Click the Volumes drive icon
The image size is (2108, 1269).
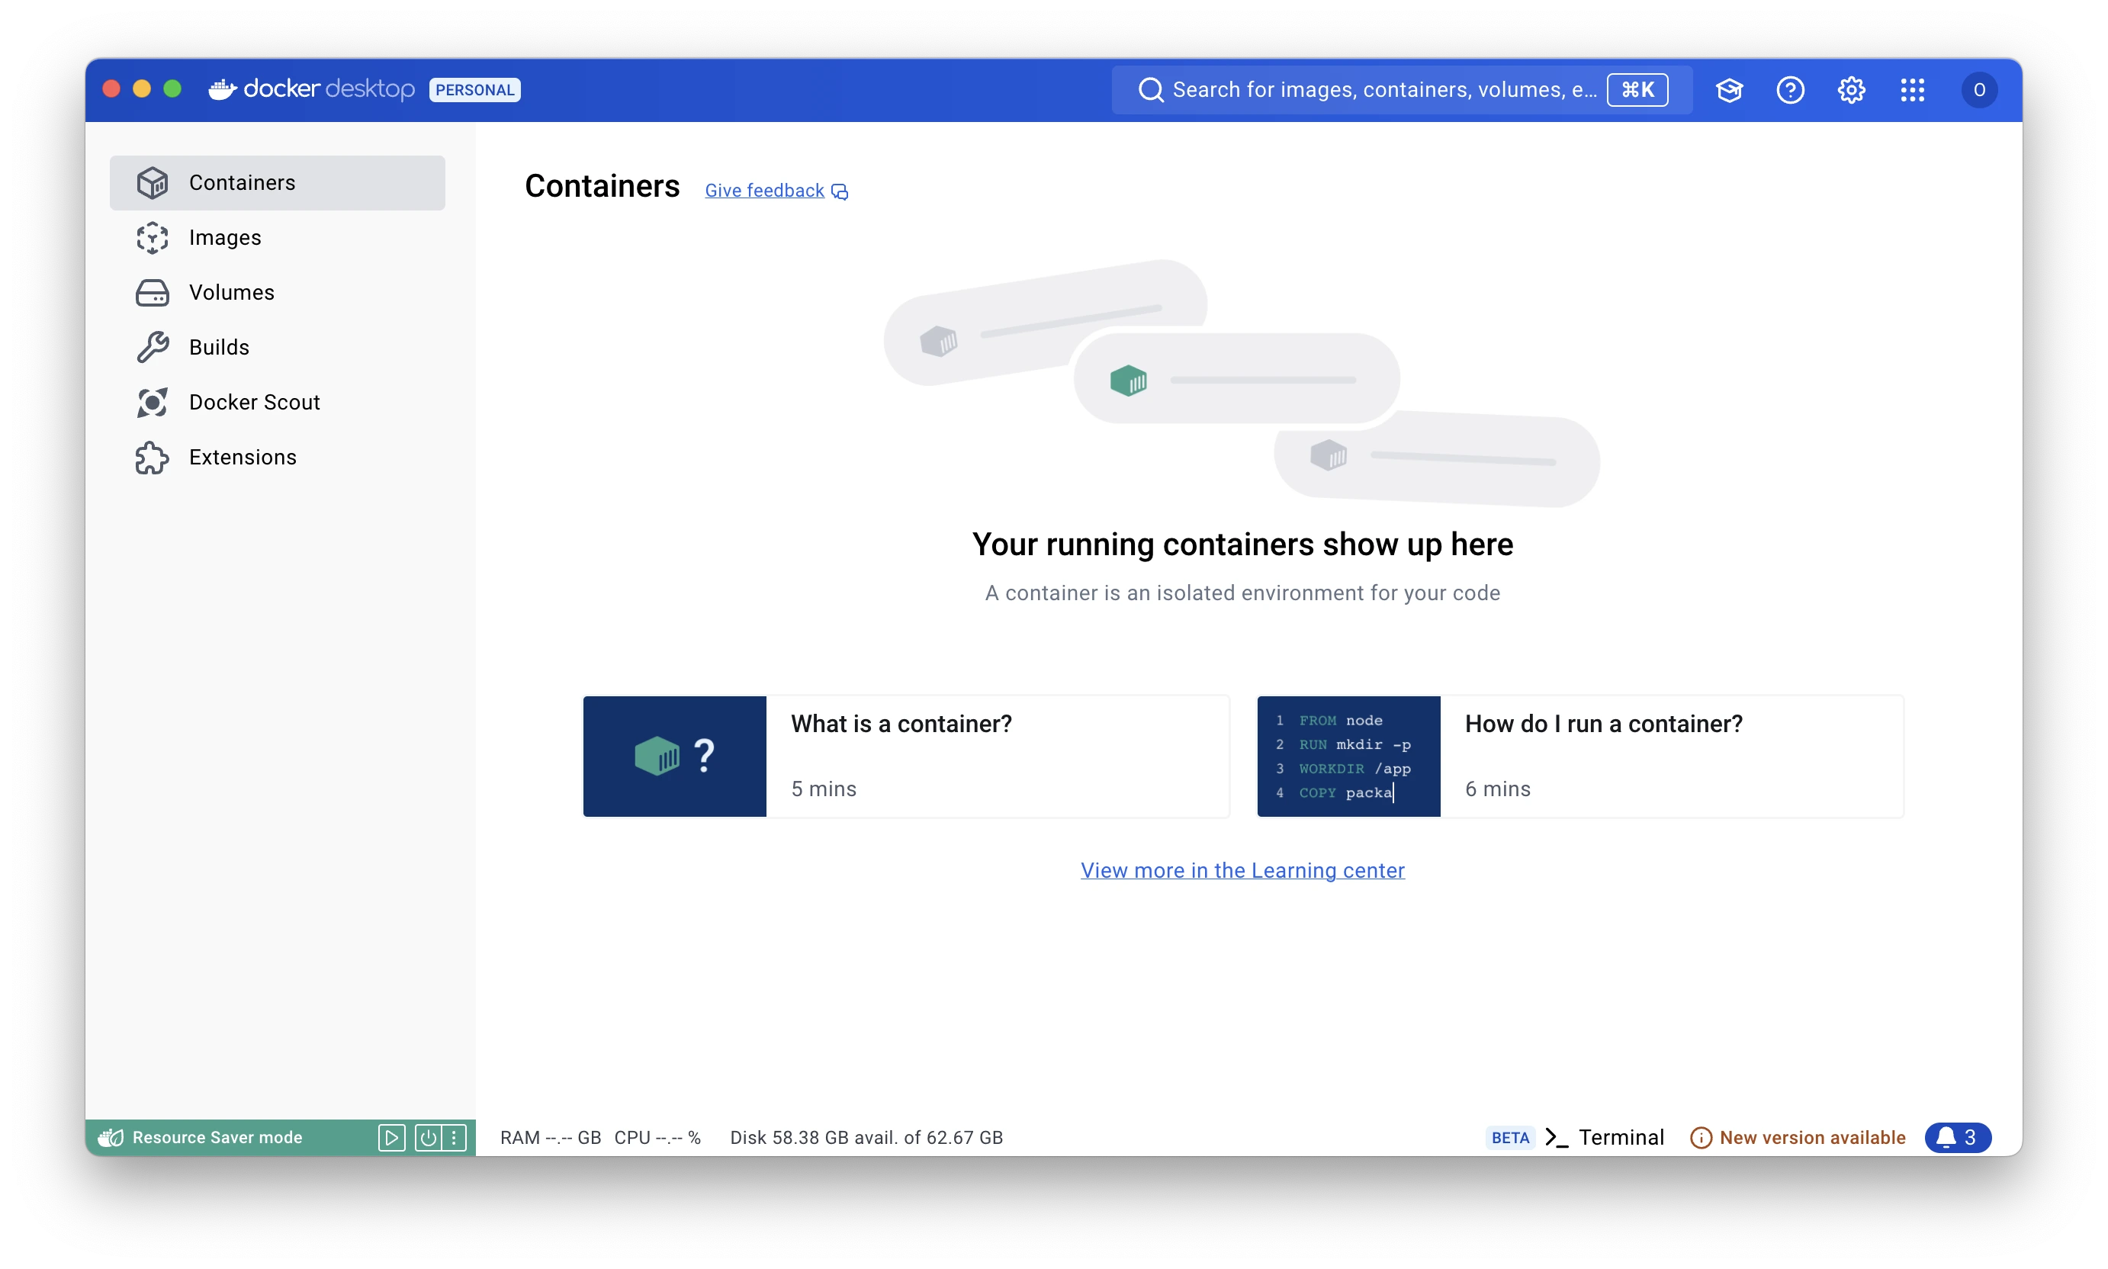pos(153,291)
